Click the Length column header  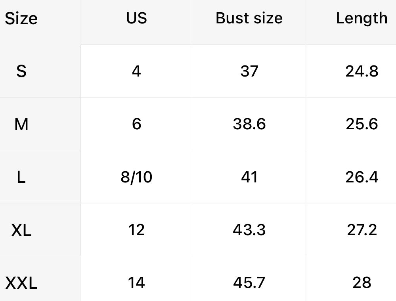(x=362, y=18)
